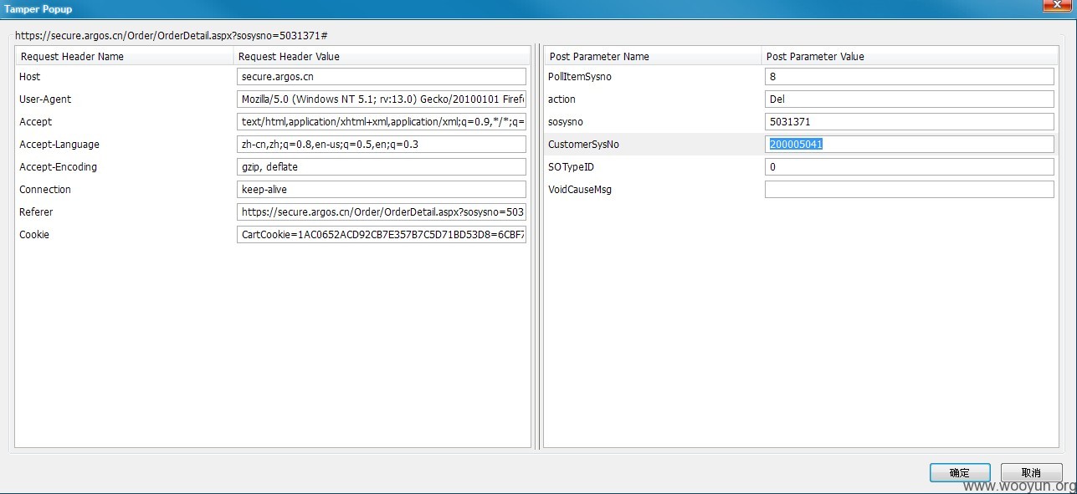The width and height of the screenshot is (1077, 494).
Task: Select the Accept-Encoding header name label
Action: pyautogui.click(x=59, y=167)
